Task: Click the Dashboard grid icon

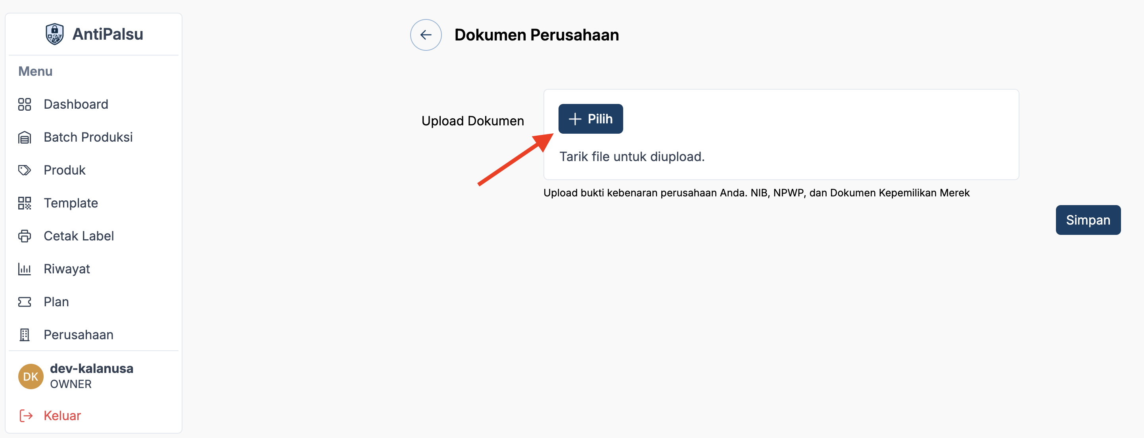Action: tap(25, 104)
